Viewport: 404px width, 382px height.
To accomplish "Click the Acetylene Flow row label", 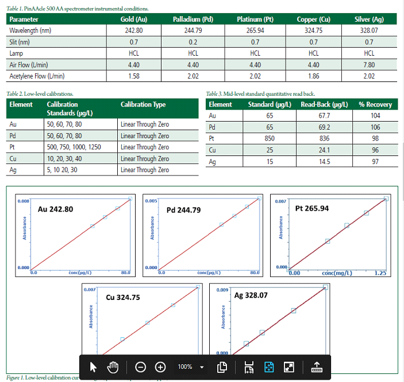I will [37, 76].
